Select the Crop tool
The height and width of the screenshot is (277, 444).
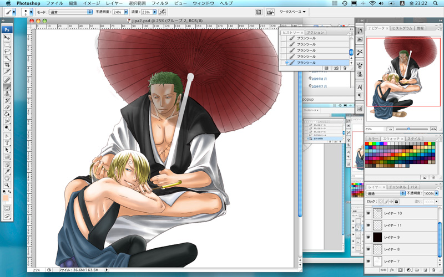pos(7,65)
